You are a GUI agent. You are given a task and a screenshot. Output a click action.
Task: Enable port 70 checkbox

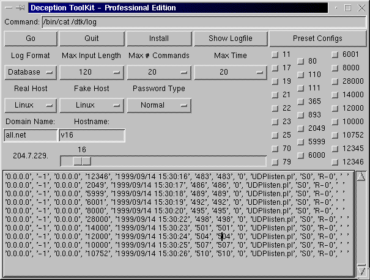[x=275, y=149]
